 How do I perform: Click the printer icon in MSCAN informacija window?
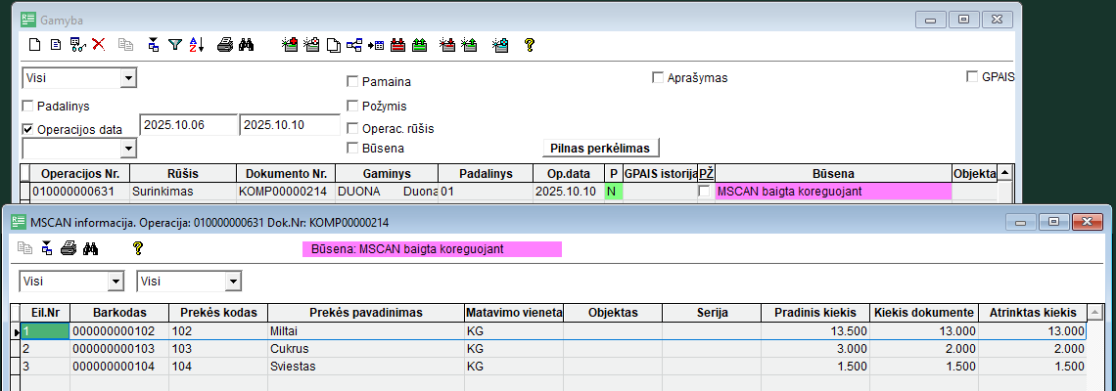[69, 249]
